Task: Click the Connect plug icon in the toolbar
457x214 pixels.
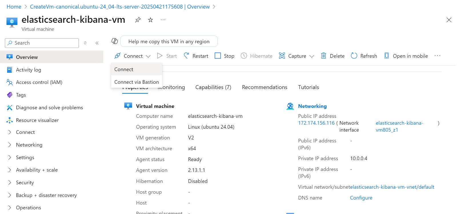Action: pos(117,56)
